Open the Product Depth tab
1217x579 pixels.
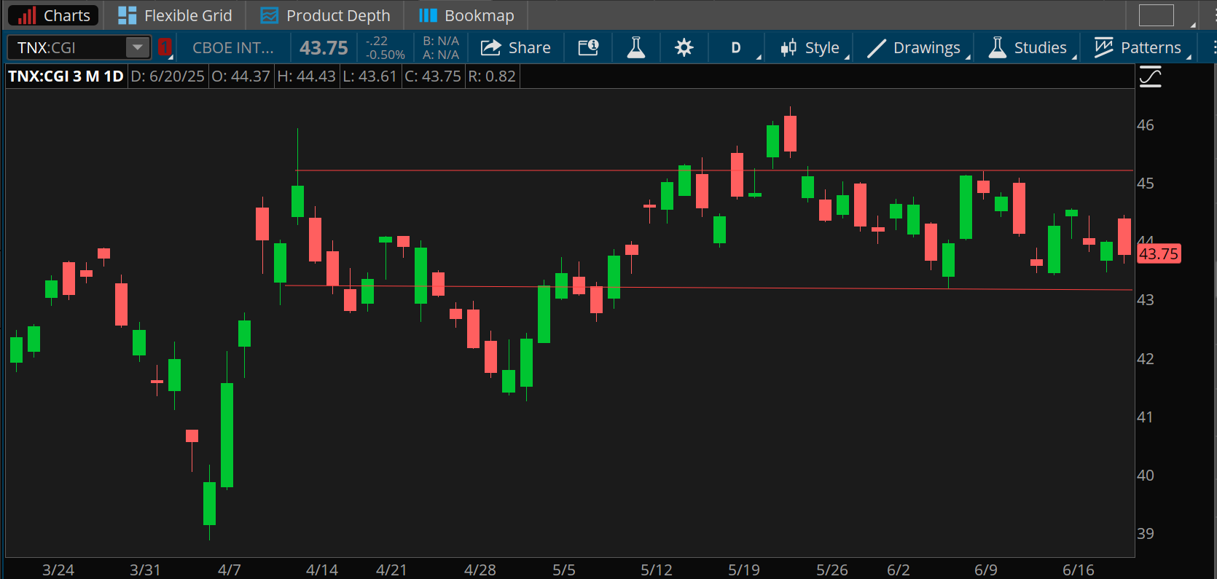325,15
